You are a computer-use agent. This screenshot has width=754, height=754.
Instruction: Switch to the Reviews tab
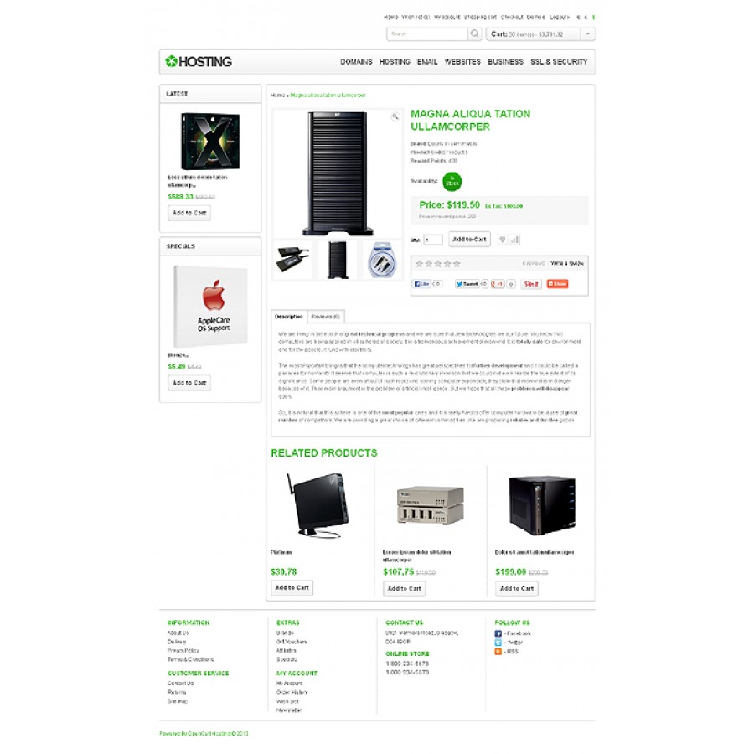click(x=326, y=317)
